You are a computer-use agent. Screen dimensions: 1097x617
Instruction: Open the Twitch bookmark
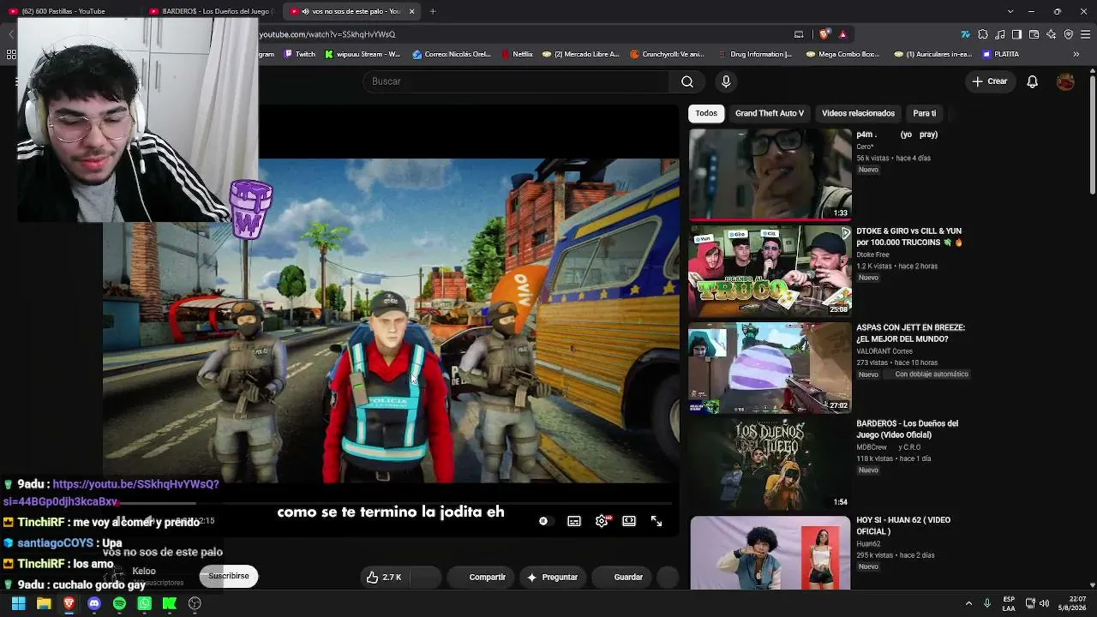point(299,54)
